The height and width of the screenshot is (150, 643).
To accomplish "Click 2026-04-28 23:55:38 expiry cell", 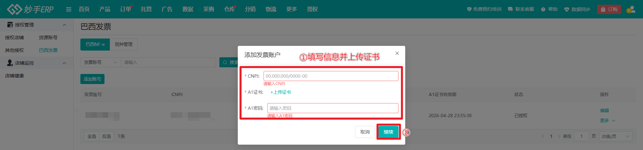I will 450,116.
